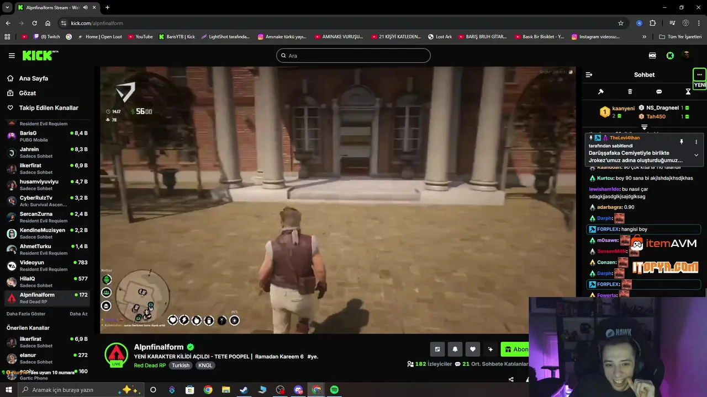The height and width of the screenshot is (397, 707).
Task: Open CyberRulzTv channel in sidebar
Action: [47, 201]
